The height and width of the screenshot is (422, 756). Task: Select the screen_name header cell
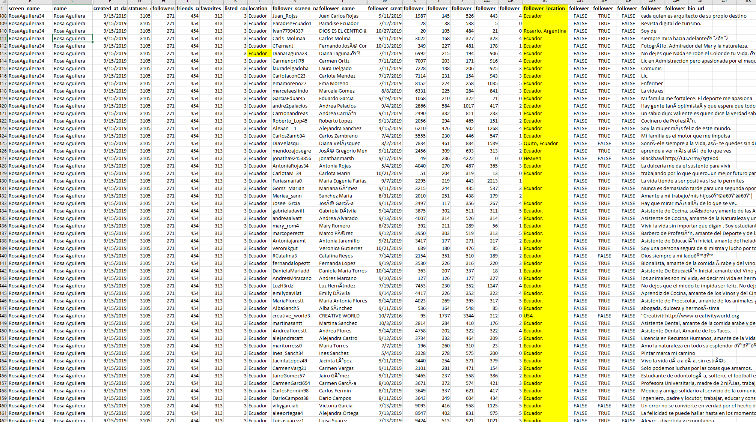pyautogui.click(x=30, y=8)
